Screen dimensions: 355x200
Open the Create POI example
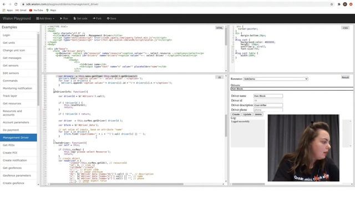coord(18,153)
